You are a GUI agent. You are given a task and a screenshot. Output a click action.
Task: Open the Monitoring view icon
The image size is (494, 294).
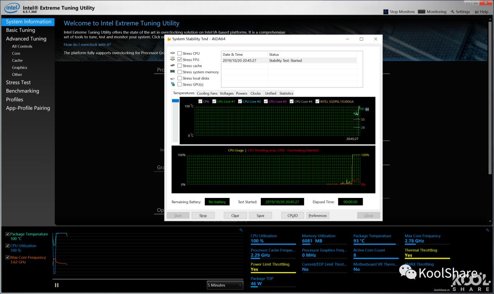click(x=421, y=11)
